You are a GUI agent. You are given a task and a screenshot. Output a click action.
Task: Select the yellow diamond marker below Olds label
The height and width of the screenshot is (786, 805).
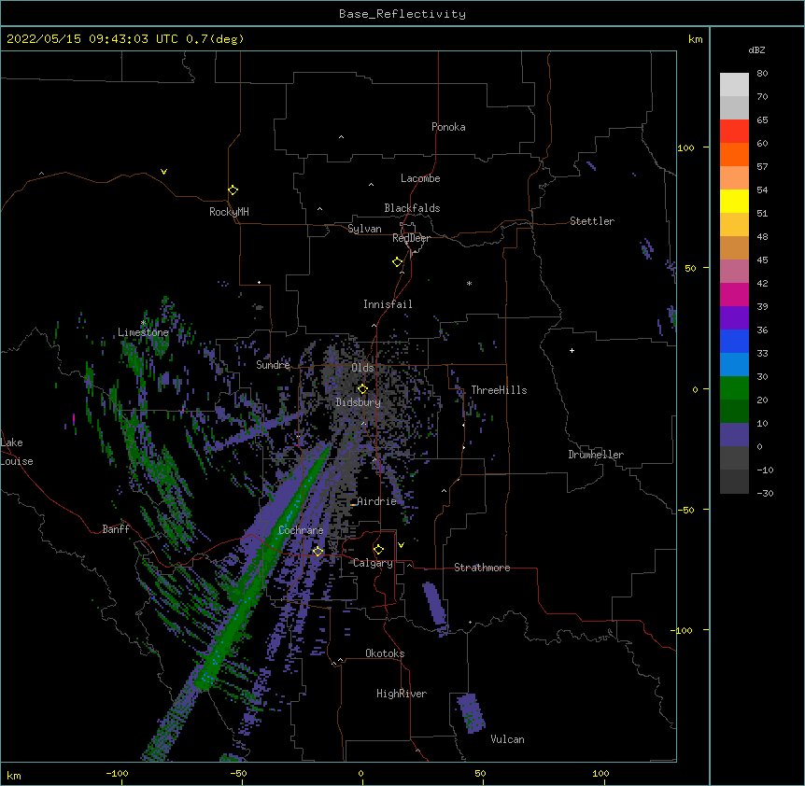coord(362,389)
